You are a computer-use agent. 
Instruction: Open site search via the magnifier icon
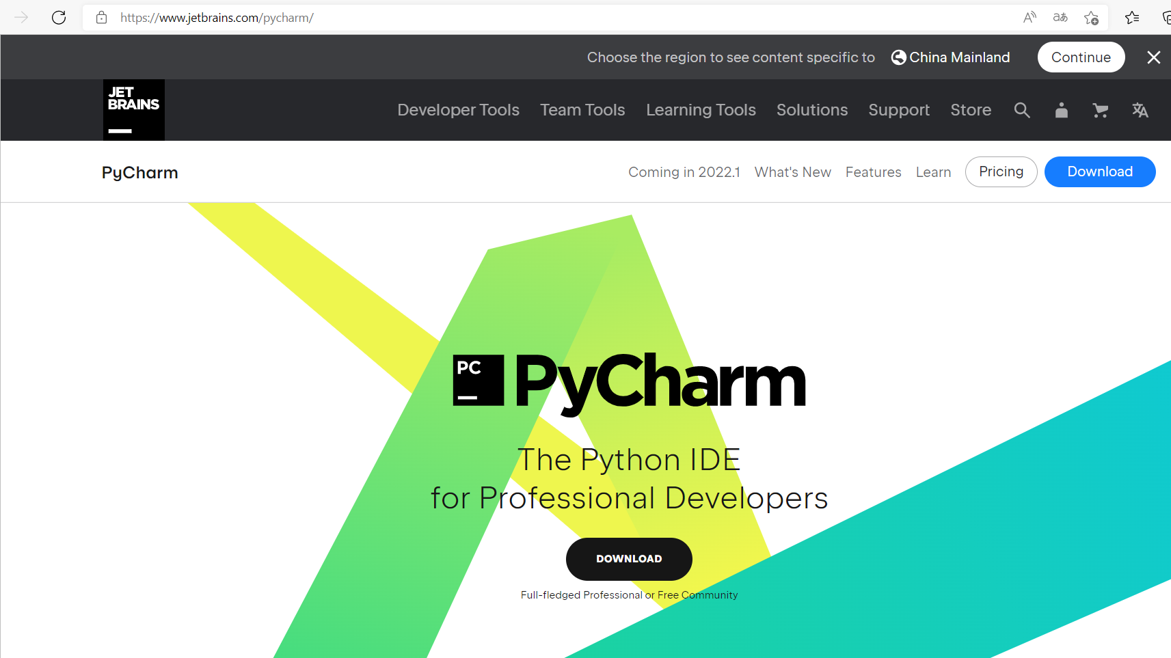[1022, 110]
